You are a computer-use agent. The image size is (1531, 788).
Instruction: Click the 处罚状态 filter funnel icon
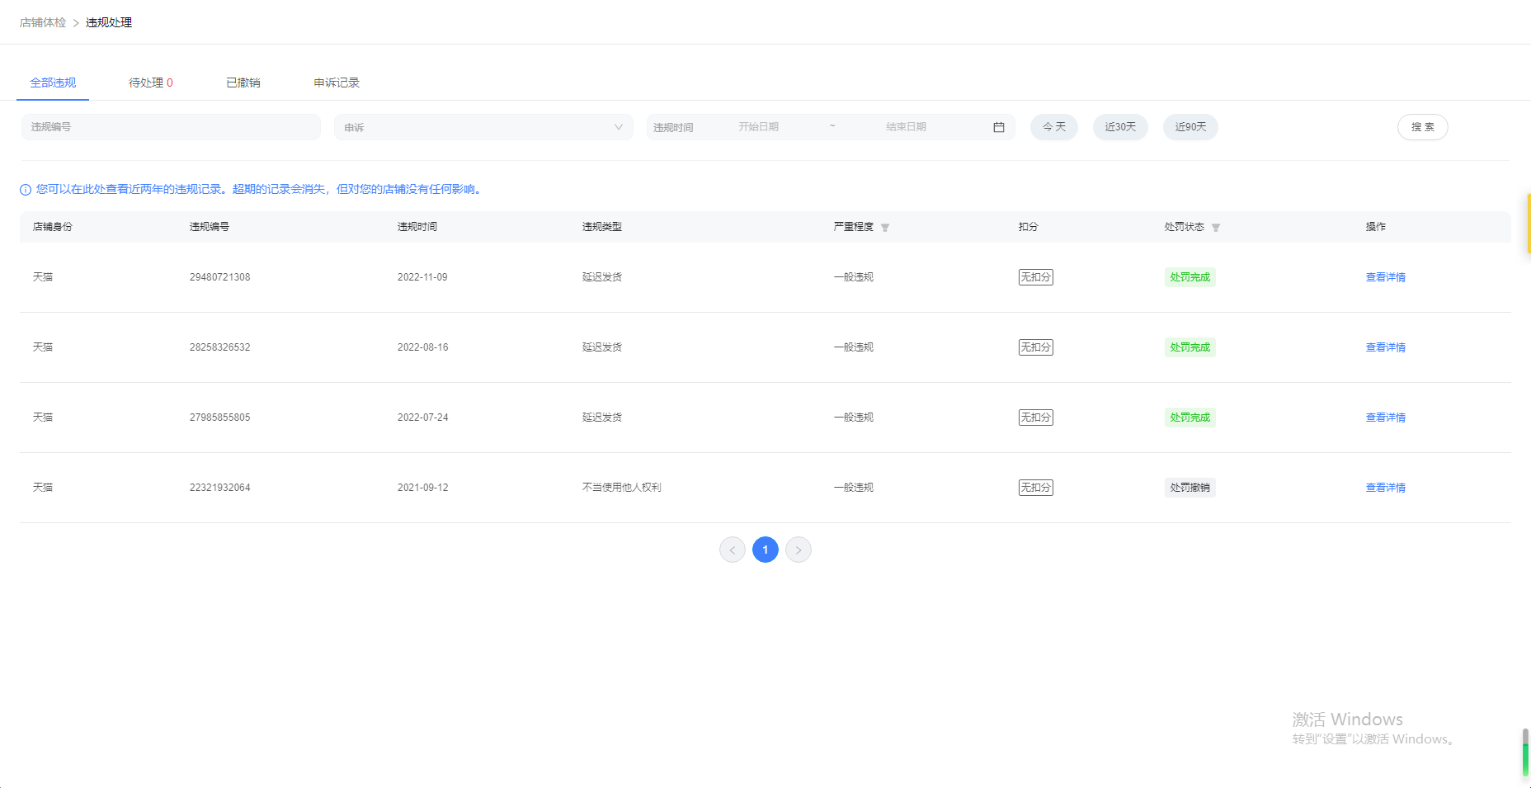pos(1216,228)
